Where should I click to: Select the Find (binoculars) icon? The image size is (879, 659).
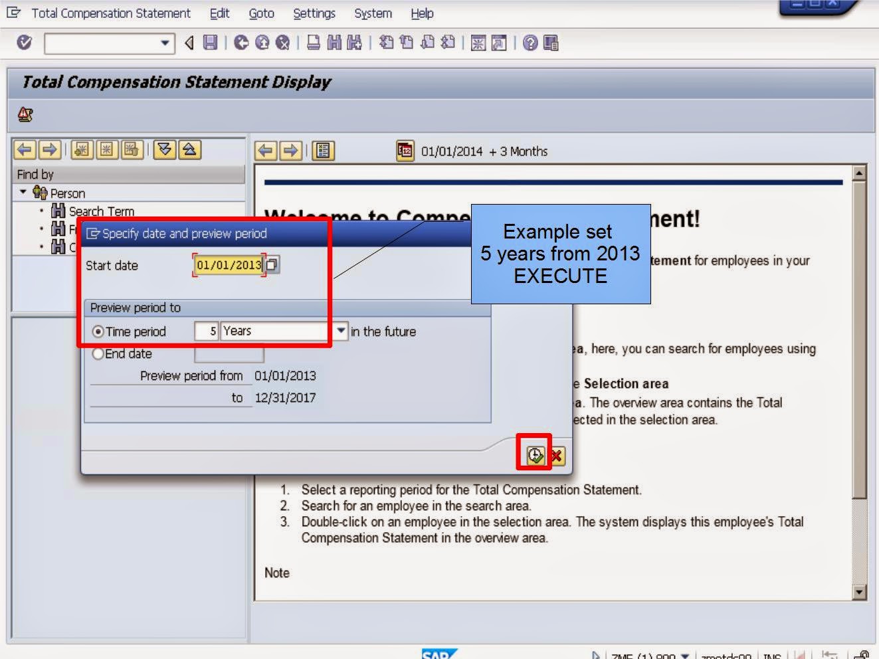point(334,43)
